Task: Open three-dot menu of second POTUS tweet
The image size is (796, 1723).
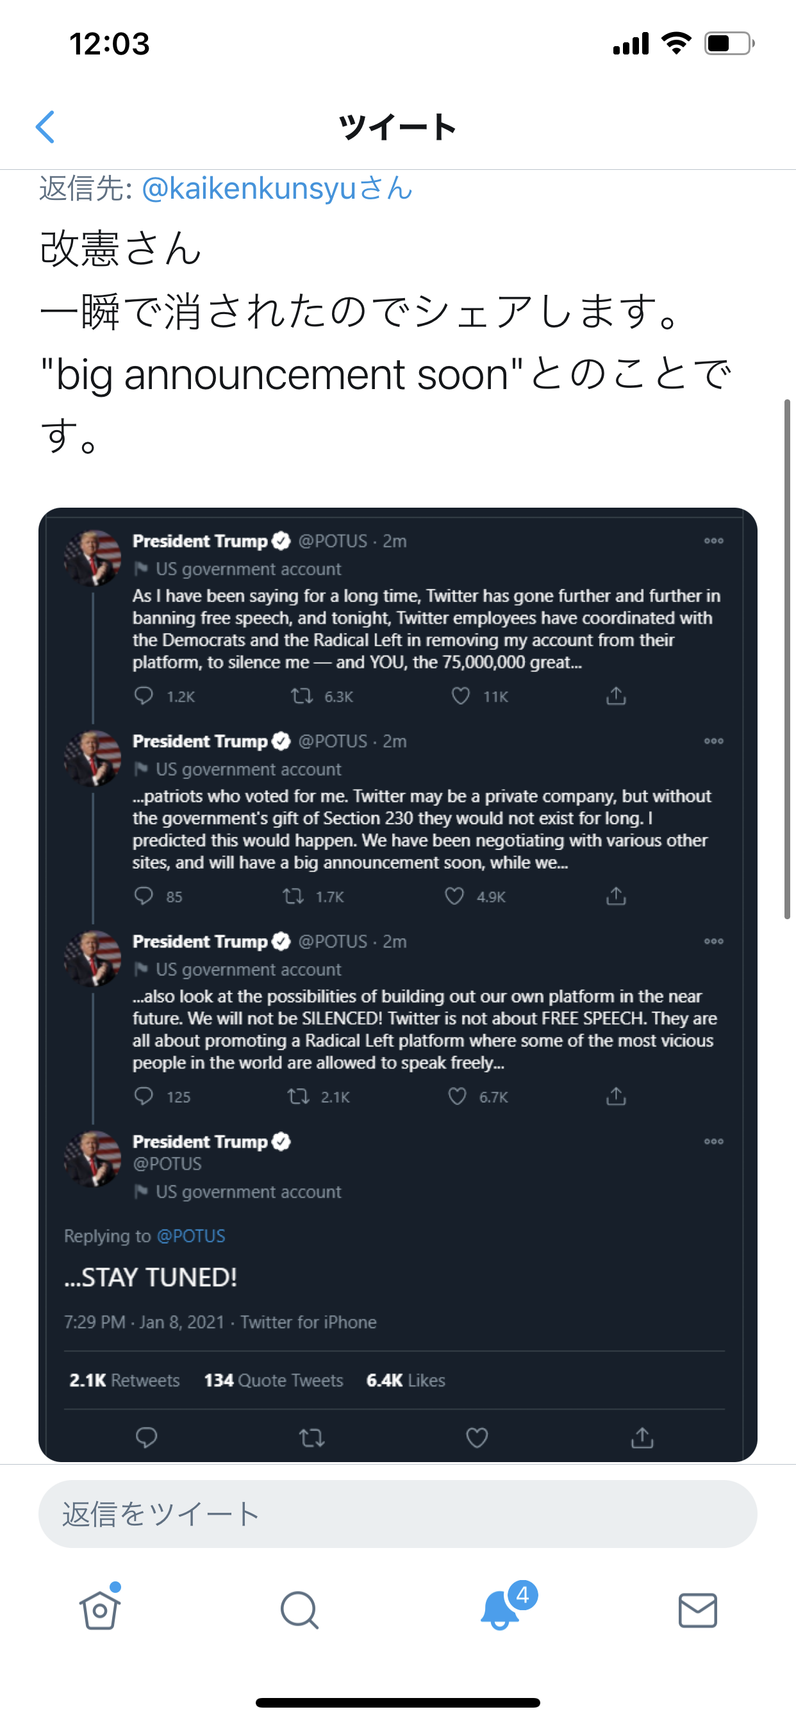Action: pyautogui.click(x=714, y=740)
